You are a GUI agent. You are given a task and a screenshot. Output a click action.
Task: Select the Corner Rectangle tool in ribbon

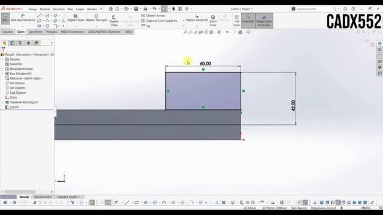[x=39, y=21]
